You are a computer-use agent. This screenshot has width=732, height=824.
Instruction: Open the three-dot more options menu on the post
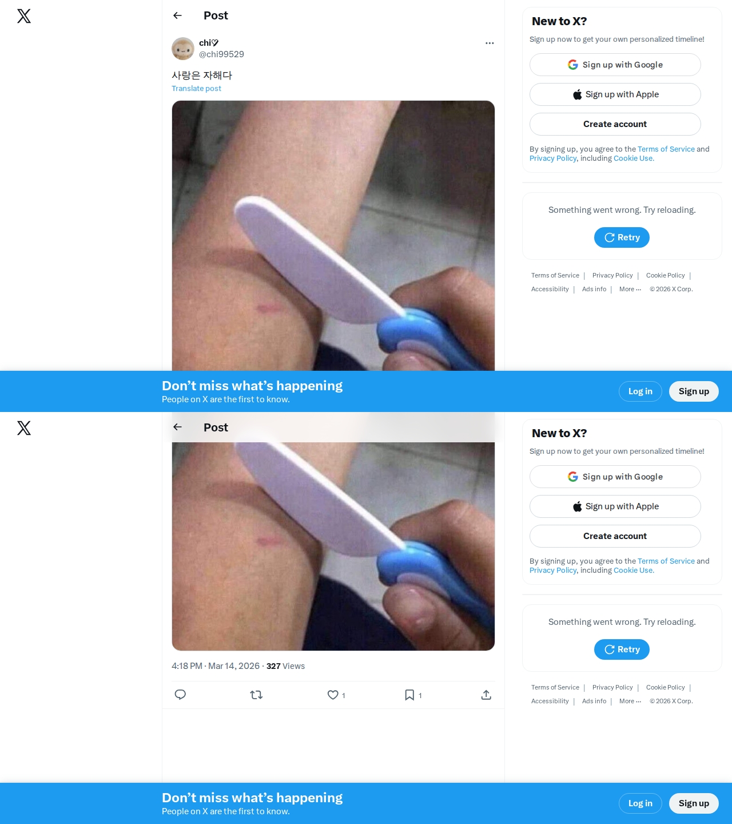[x=490, y=43]
